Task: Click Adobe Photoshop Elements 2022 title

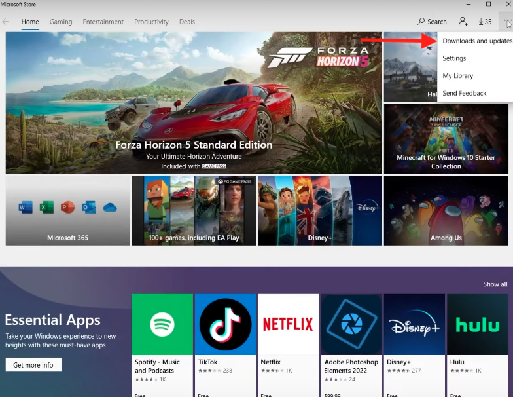Action: [x=351, y=366]
